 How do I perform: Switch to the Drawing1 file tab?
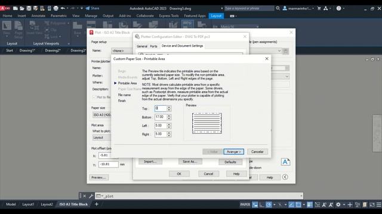tap(27, 51)
